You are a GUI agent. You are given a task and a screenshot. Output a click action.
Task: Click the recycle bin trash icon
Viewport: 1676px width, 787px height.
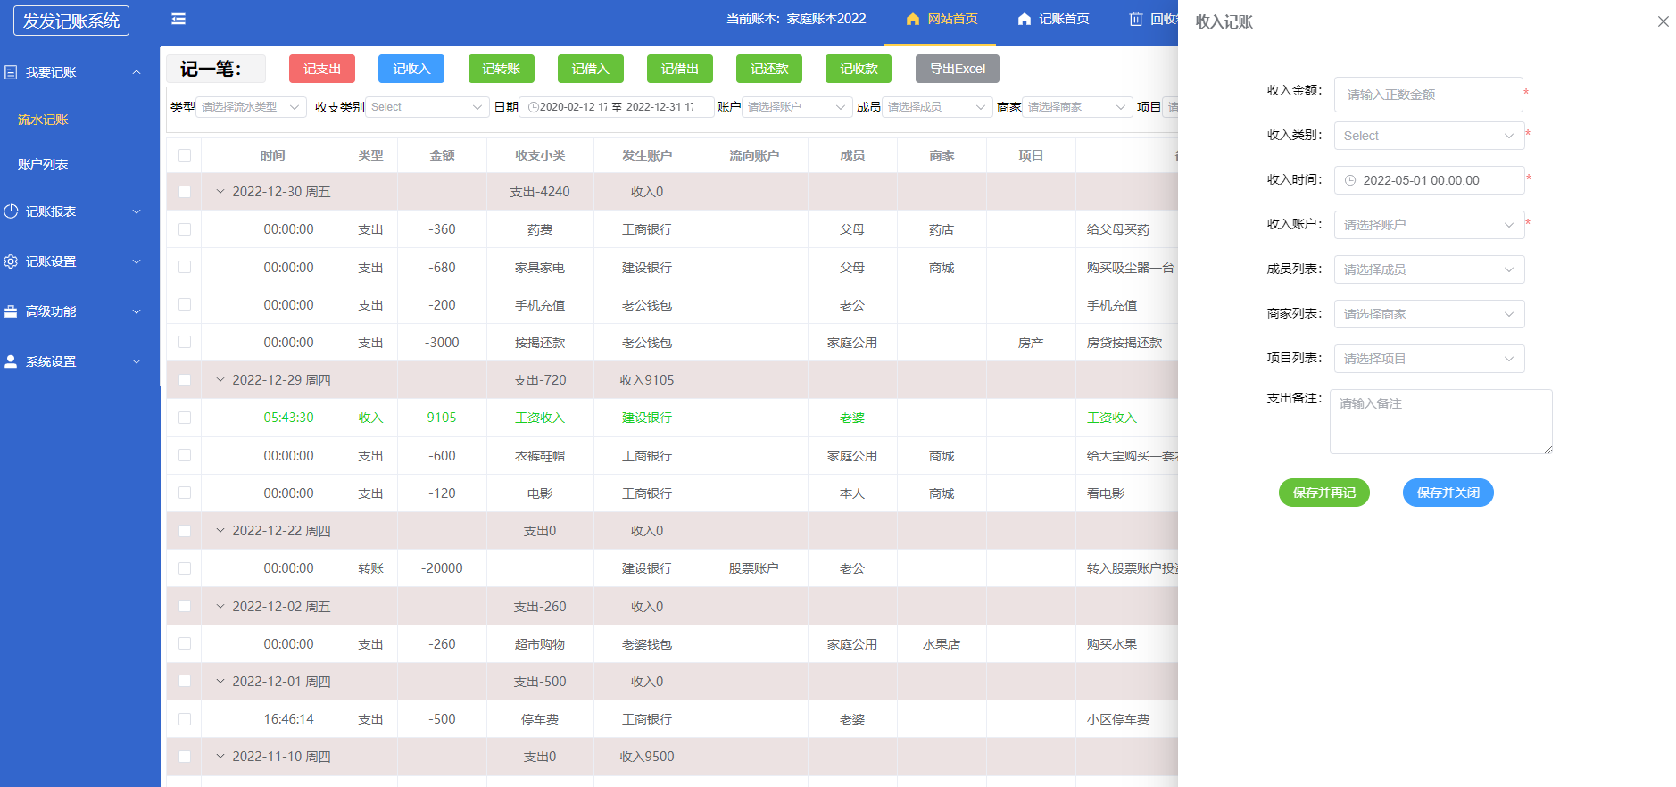tap(1135, 19)
